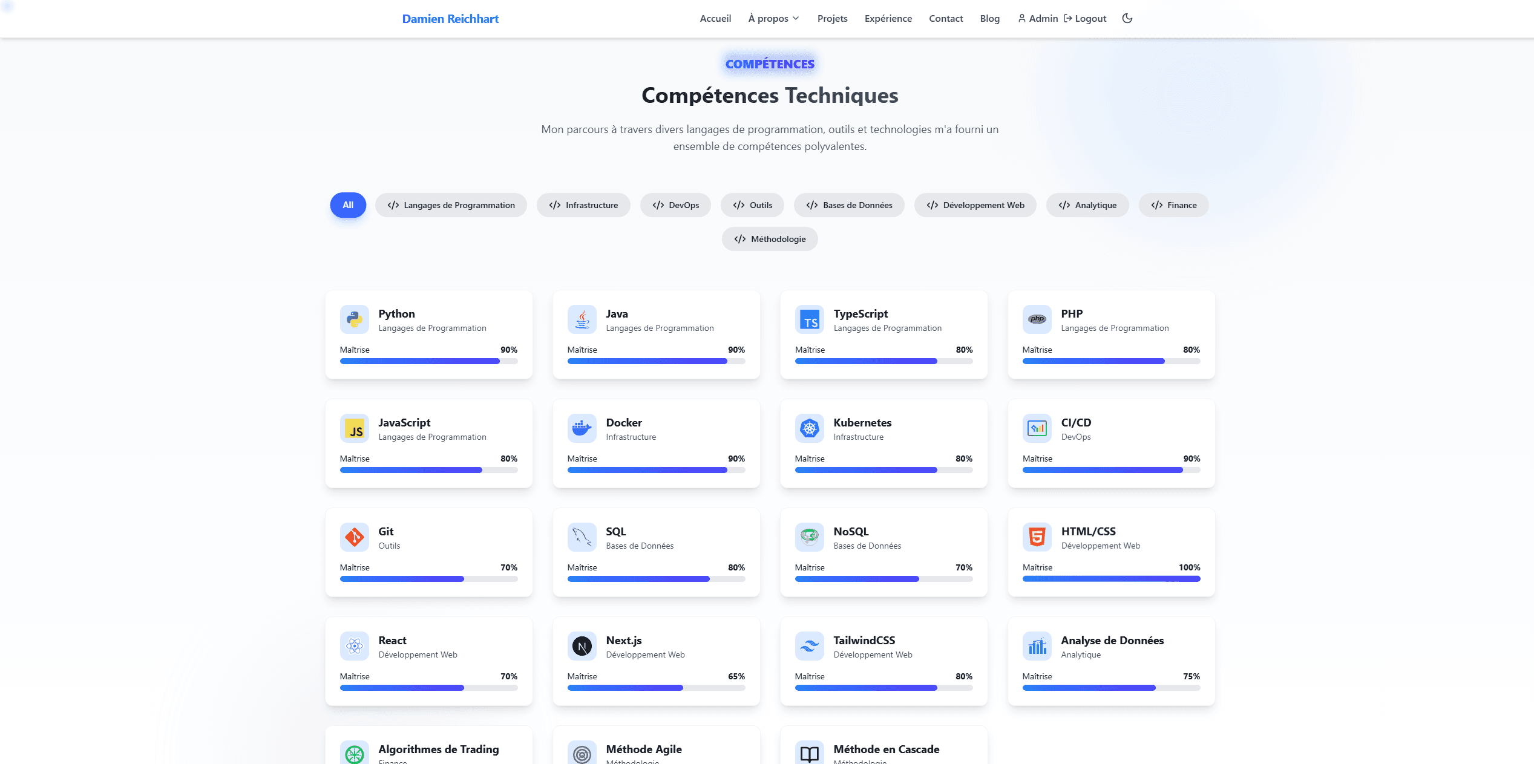Click the Git 70% value

coord(508,567)
